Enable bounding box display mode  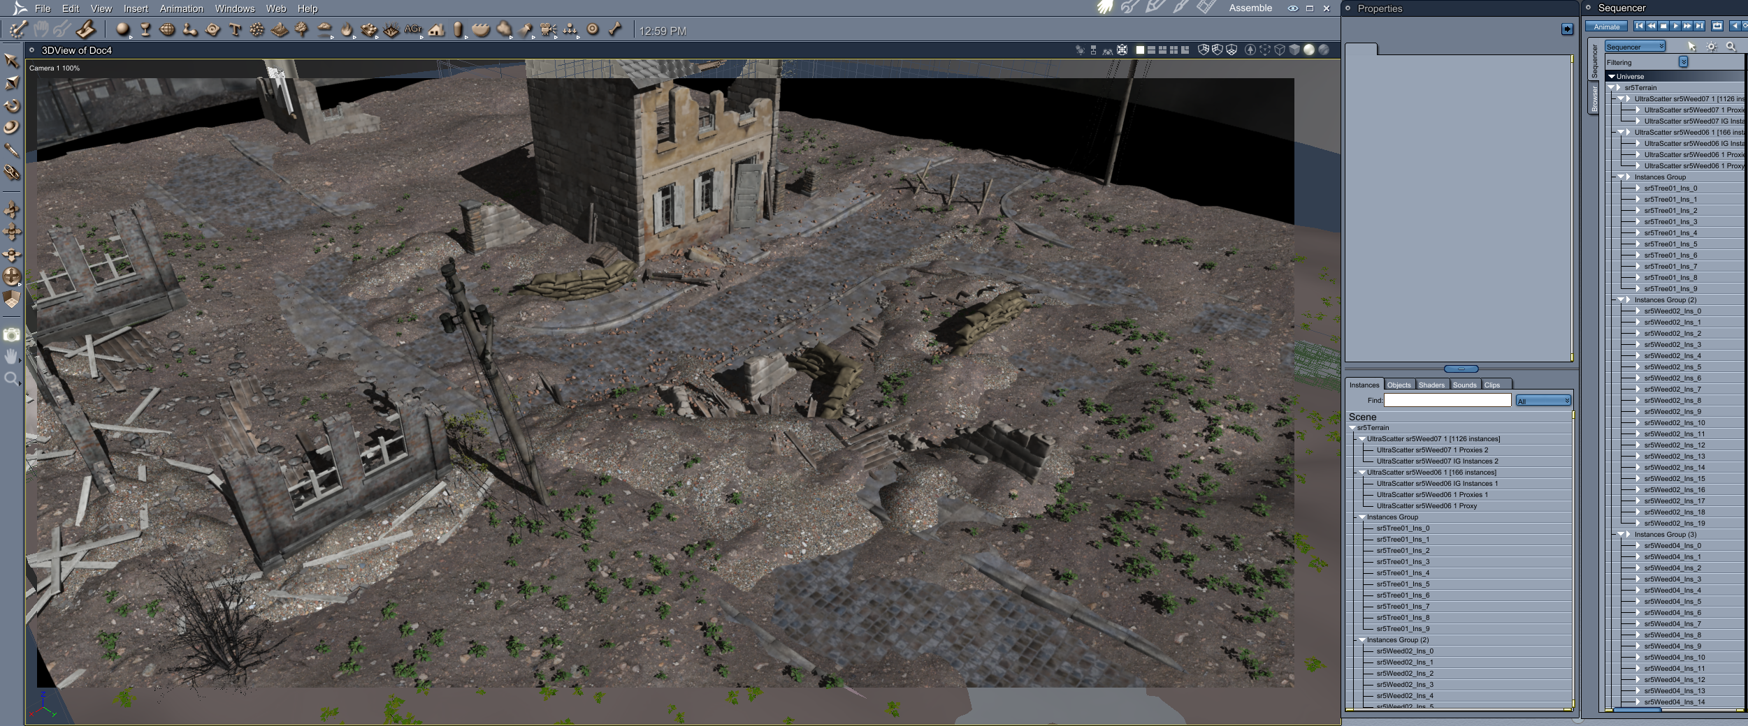pyautogui.click(x=1265, y=50)
